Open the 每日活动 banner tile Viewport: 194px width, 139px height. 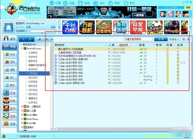point(121,27)
